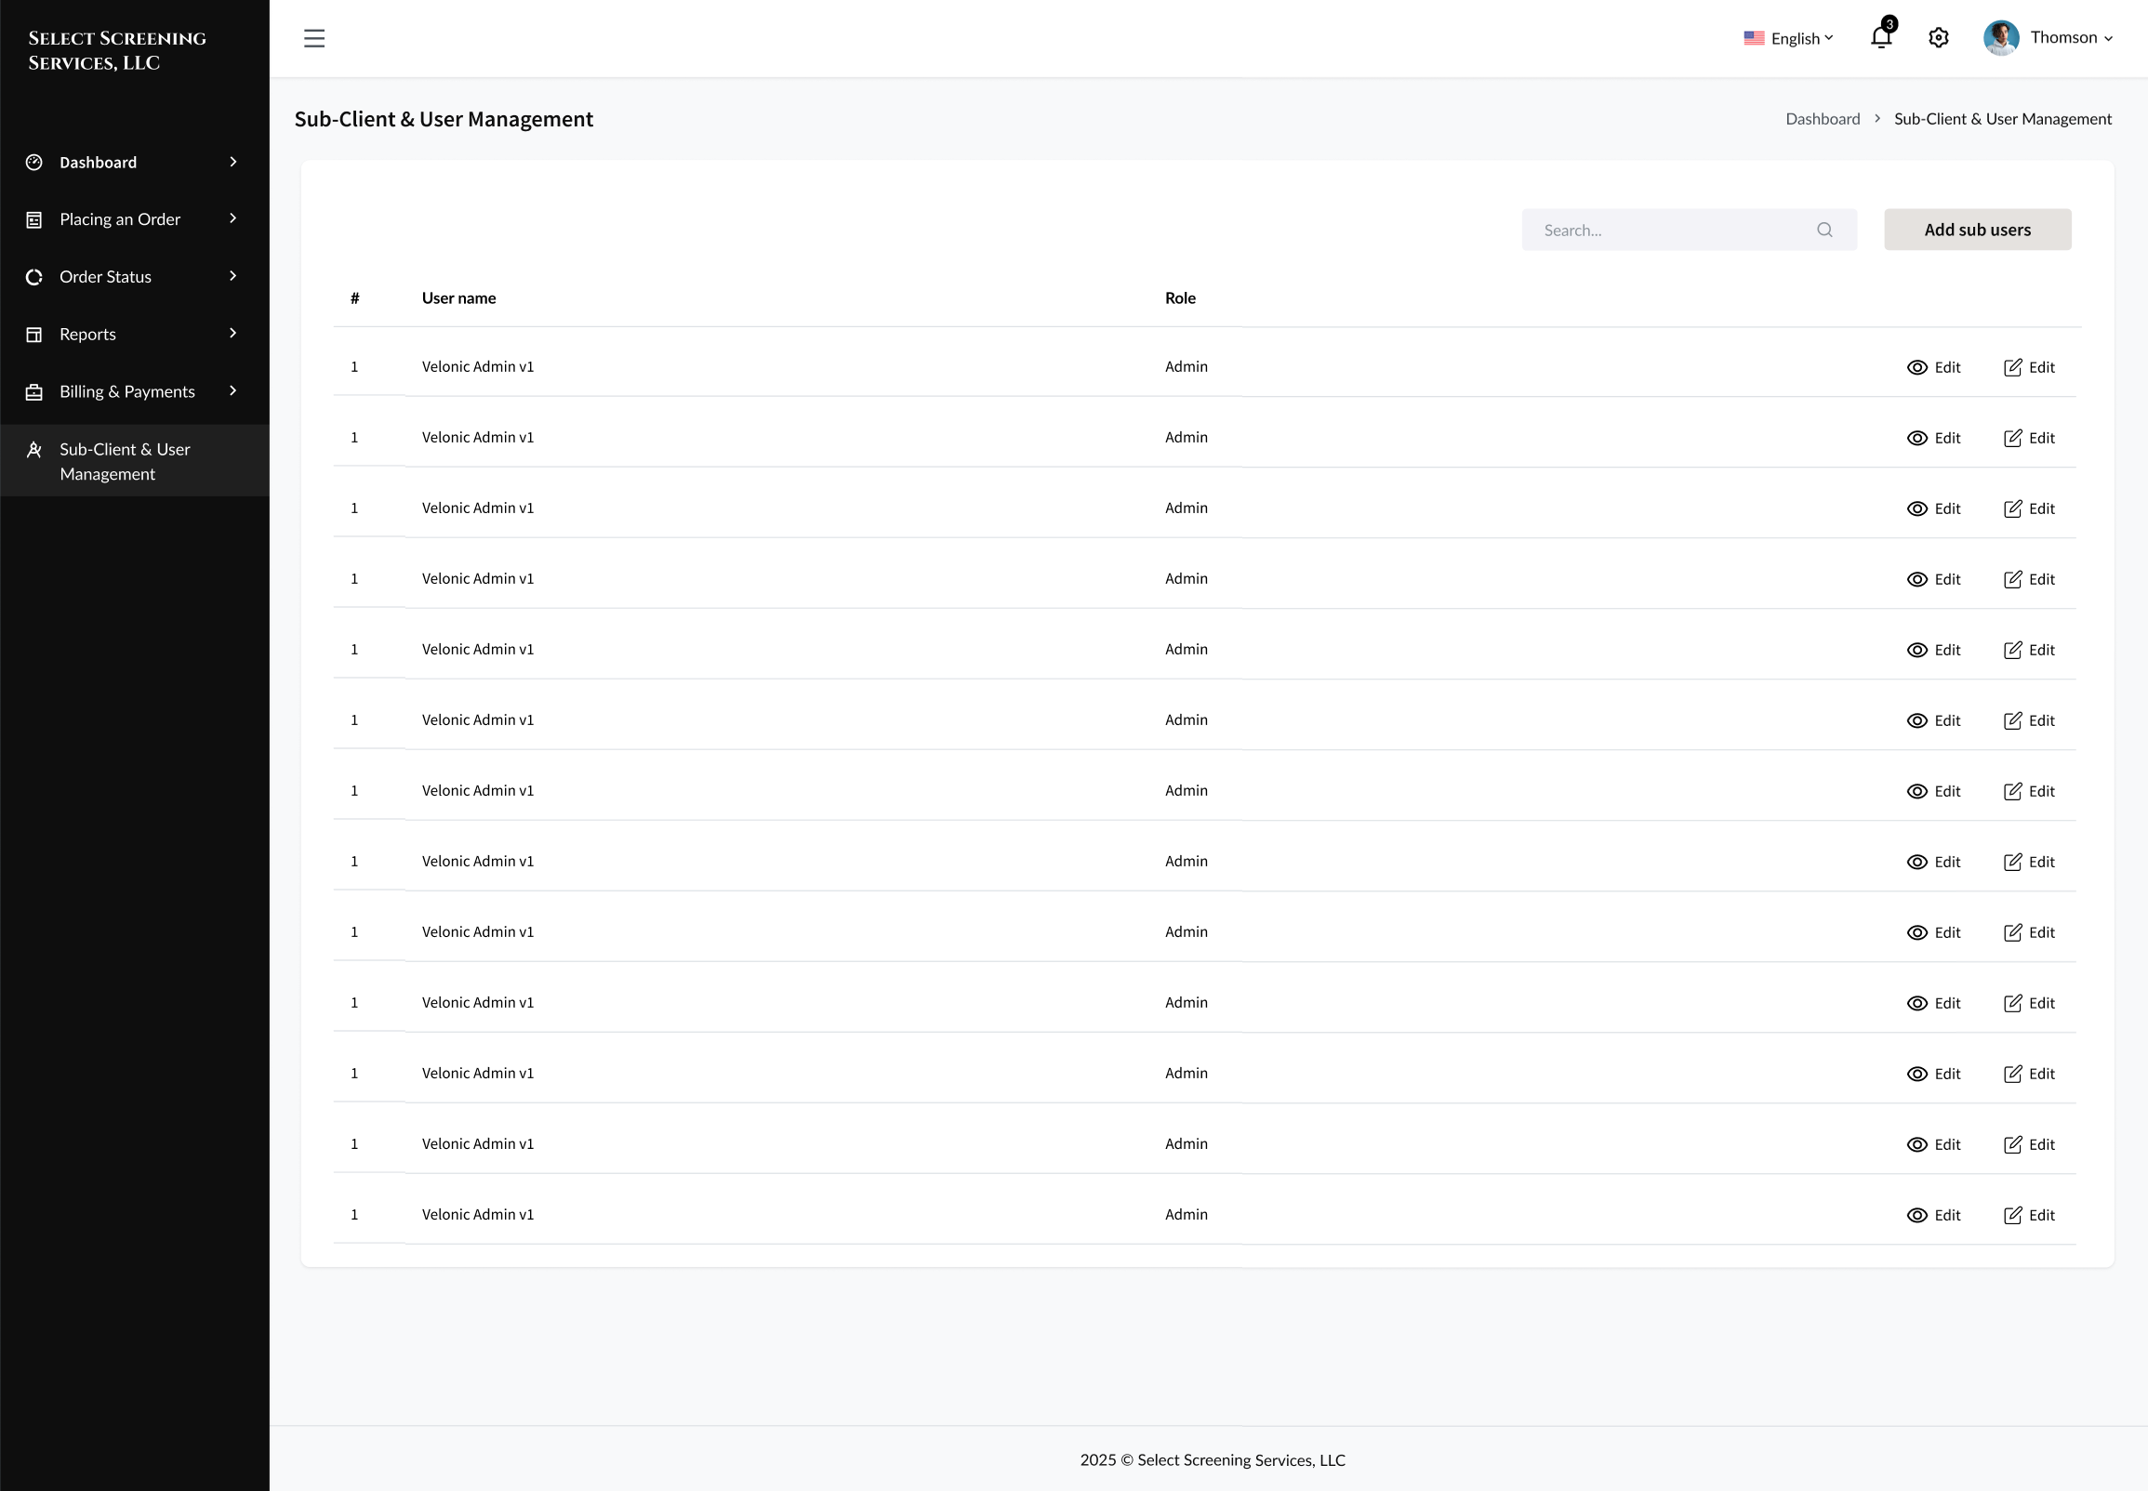This screenshot has width=2148, height=1491.
Task: Expand the Billing & Payments chevron
Action: coord(232,390)
